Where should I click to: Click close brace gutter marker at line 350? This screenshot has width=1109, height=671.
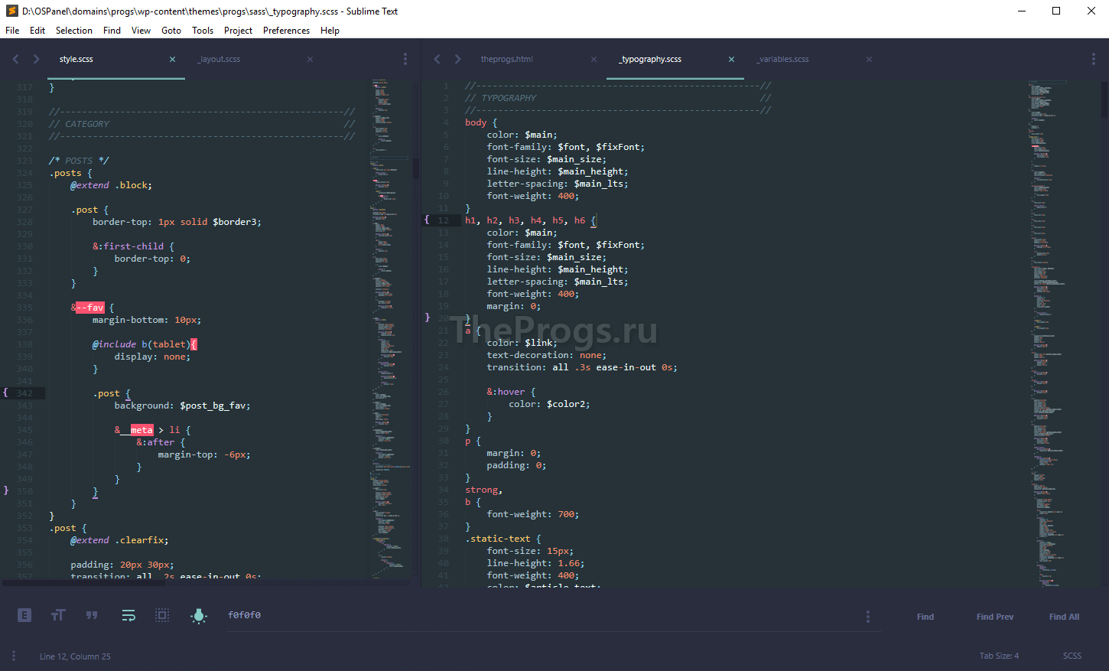pos(5,490)
